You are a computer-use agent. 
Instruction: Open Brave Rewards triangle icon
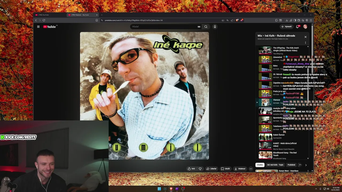(241, 20)
